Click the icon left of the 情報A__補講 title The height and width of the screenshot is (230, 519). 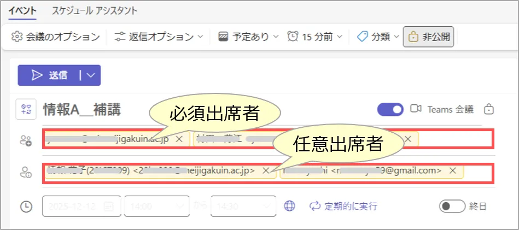coord(25,109)
